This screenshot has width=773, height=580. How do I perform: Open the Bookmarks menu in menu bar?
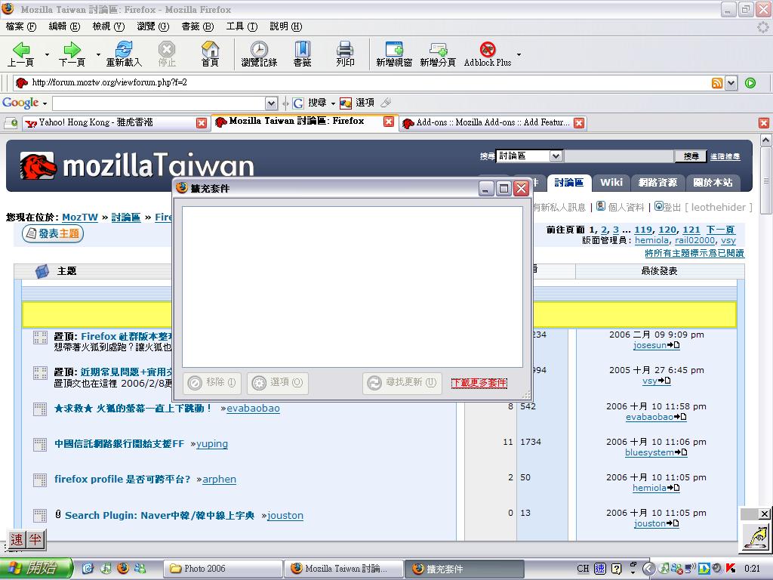coord(196,26)
